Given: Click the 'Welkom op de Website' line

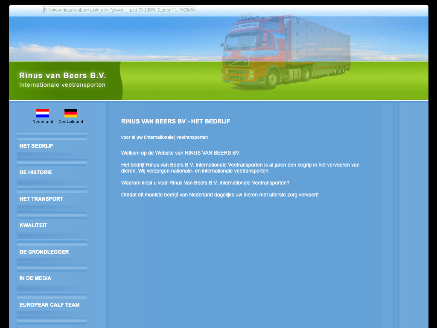Looking at the screenshot, I should pos(180,153).
